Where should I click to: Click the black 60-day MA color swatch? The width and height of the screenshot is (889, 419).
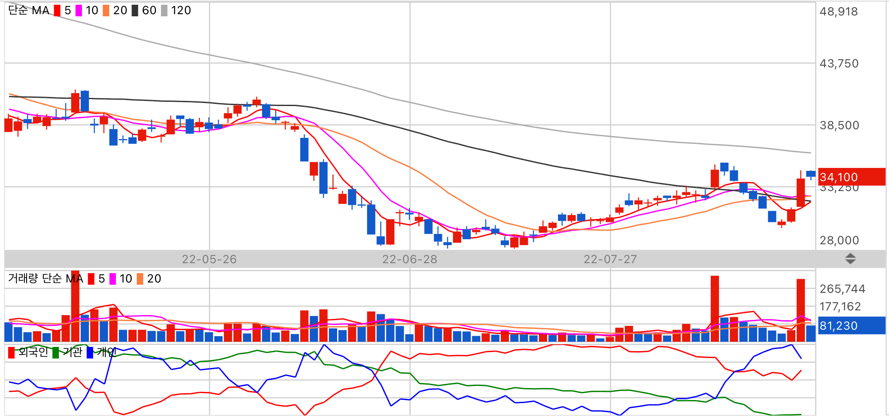pyautogui.click(x=135, y=11)
